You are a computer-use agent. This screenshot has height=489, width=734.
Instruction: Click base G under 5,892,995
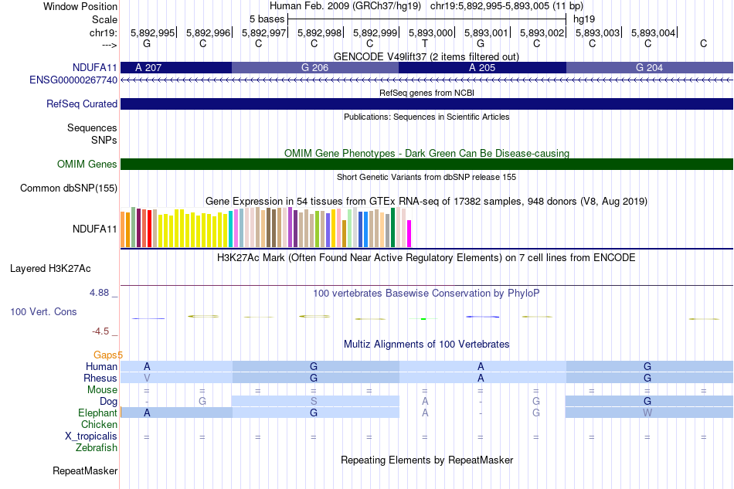(147, 43)
